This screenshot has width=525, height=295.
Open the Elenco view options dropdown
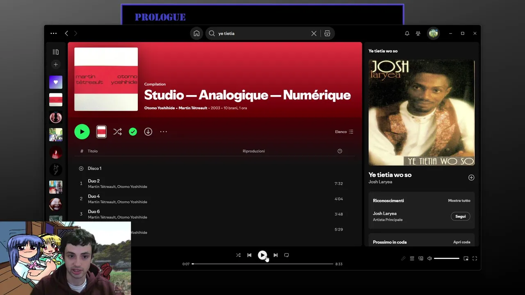pyautogui.click(x=344, y=132)
